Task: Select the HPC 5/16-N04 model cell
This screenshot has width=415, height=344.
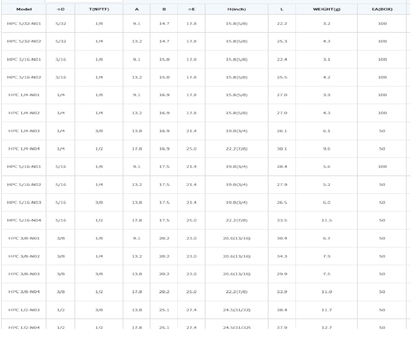Action: click(24, 220)
